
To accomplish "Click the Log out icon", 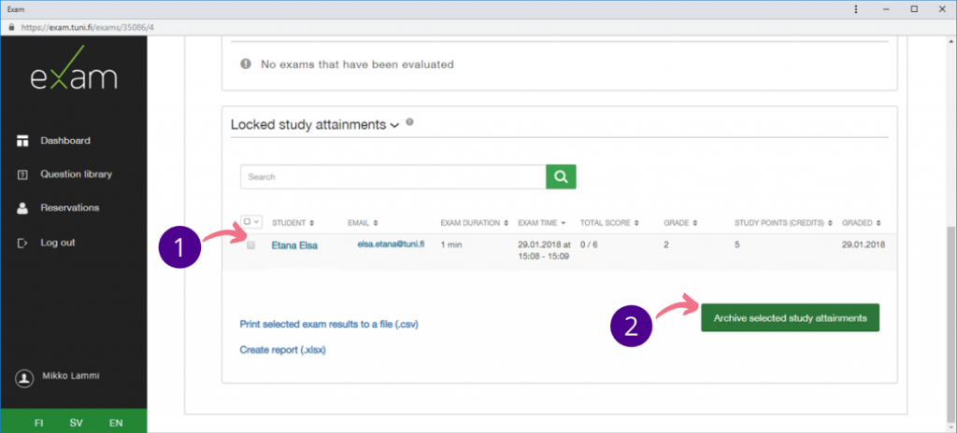I will 22,243.
